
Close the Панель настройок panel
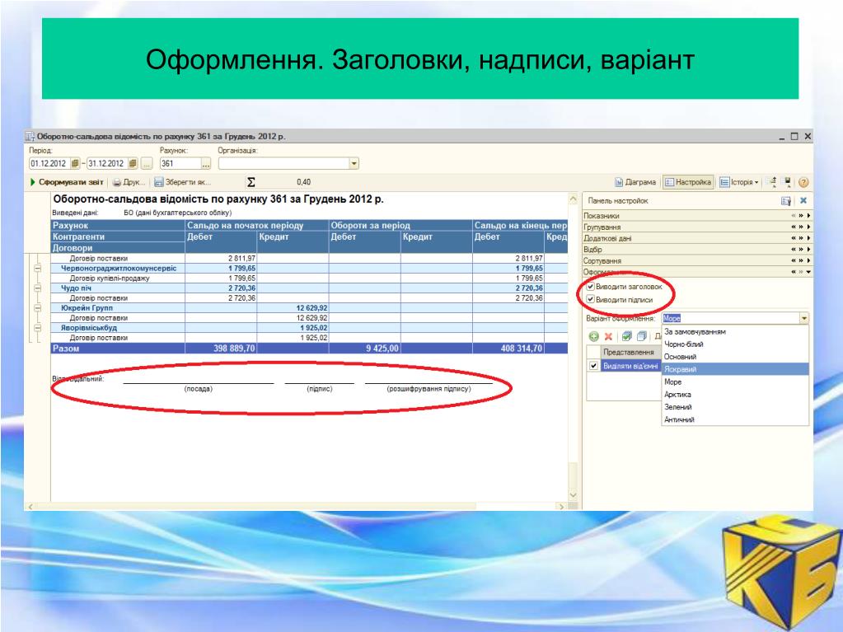[803, 200]
